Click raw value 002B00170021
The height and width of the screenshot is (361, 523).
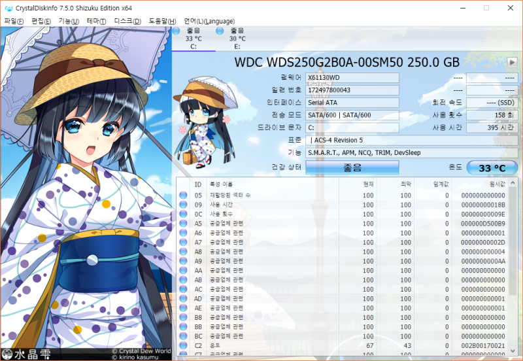483,346
